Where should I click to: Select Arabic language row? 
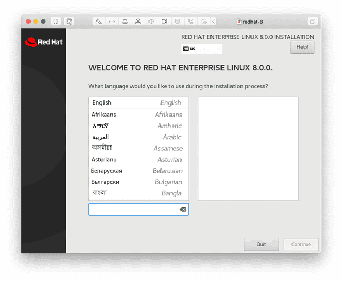click(139, 137)
